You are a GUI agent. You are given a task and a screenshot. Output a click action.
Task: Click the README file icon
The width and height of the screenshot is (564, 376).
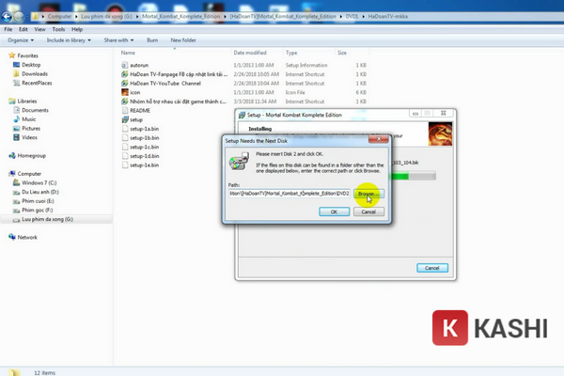125,110
